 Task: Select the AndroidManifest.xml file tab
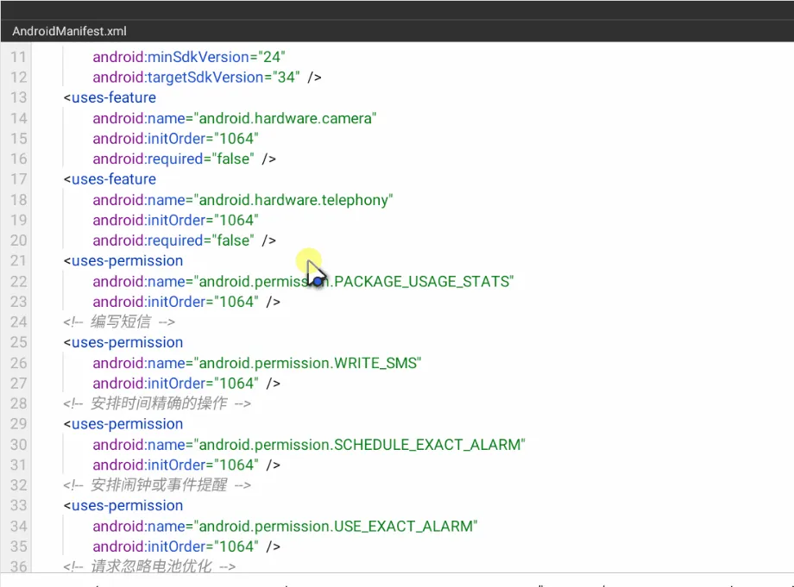pos(69,31)
